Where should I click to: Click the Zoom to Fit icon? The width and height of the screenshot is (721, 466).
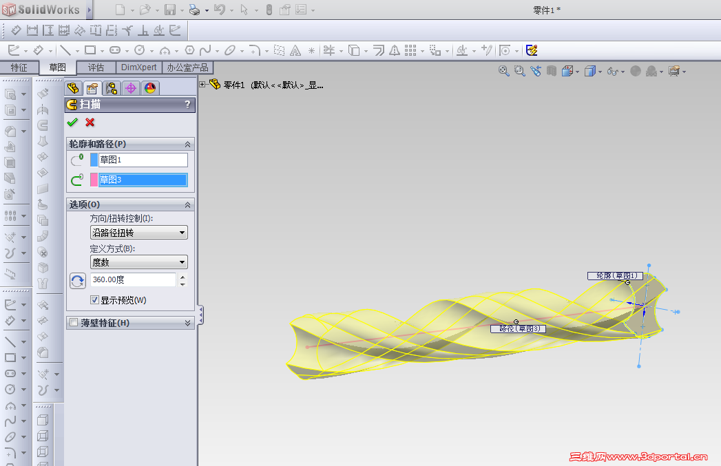[x=504, y=71]
